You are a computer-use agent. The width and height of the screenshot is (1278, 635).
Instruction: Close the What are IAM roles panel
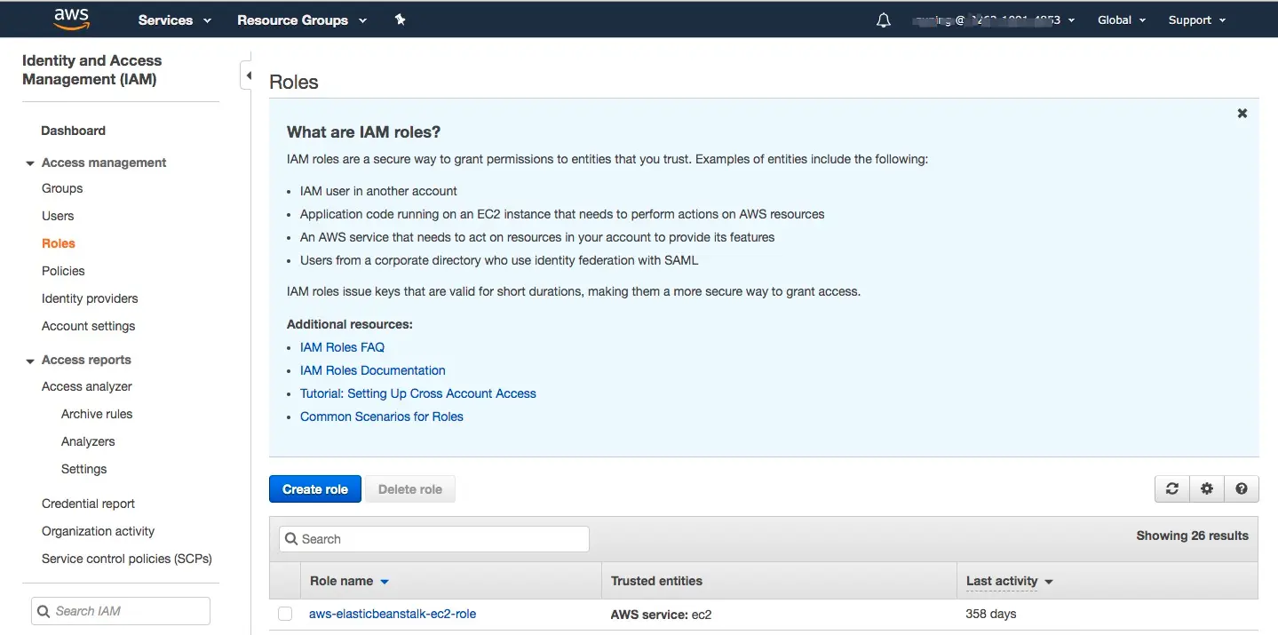(x=1242, y=114)
